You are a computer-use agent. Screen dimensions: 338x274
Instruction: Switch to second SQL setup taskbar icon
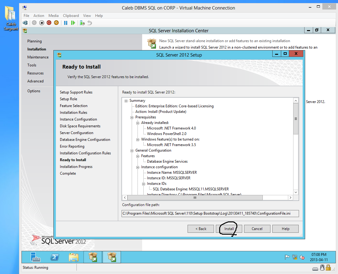[112, 257]
